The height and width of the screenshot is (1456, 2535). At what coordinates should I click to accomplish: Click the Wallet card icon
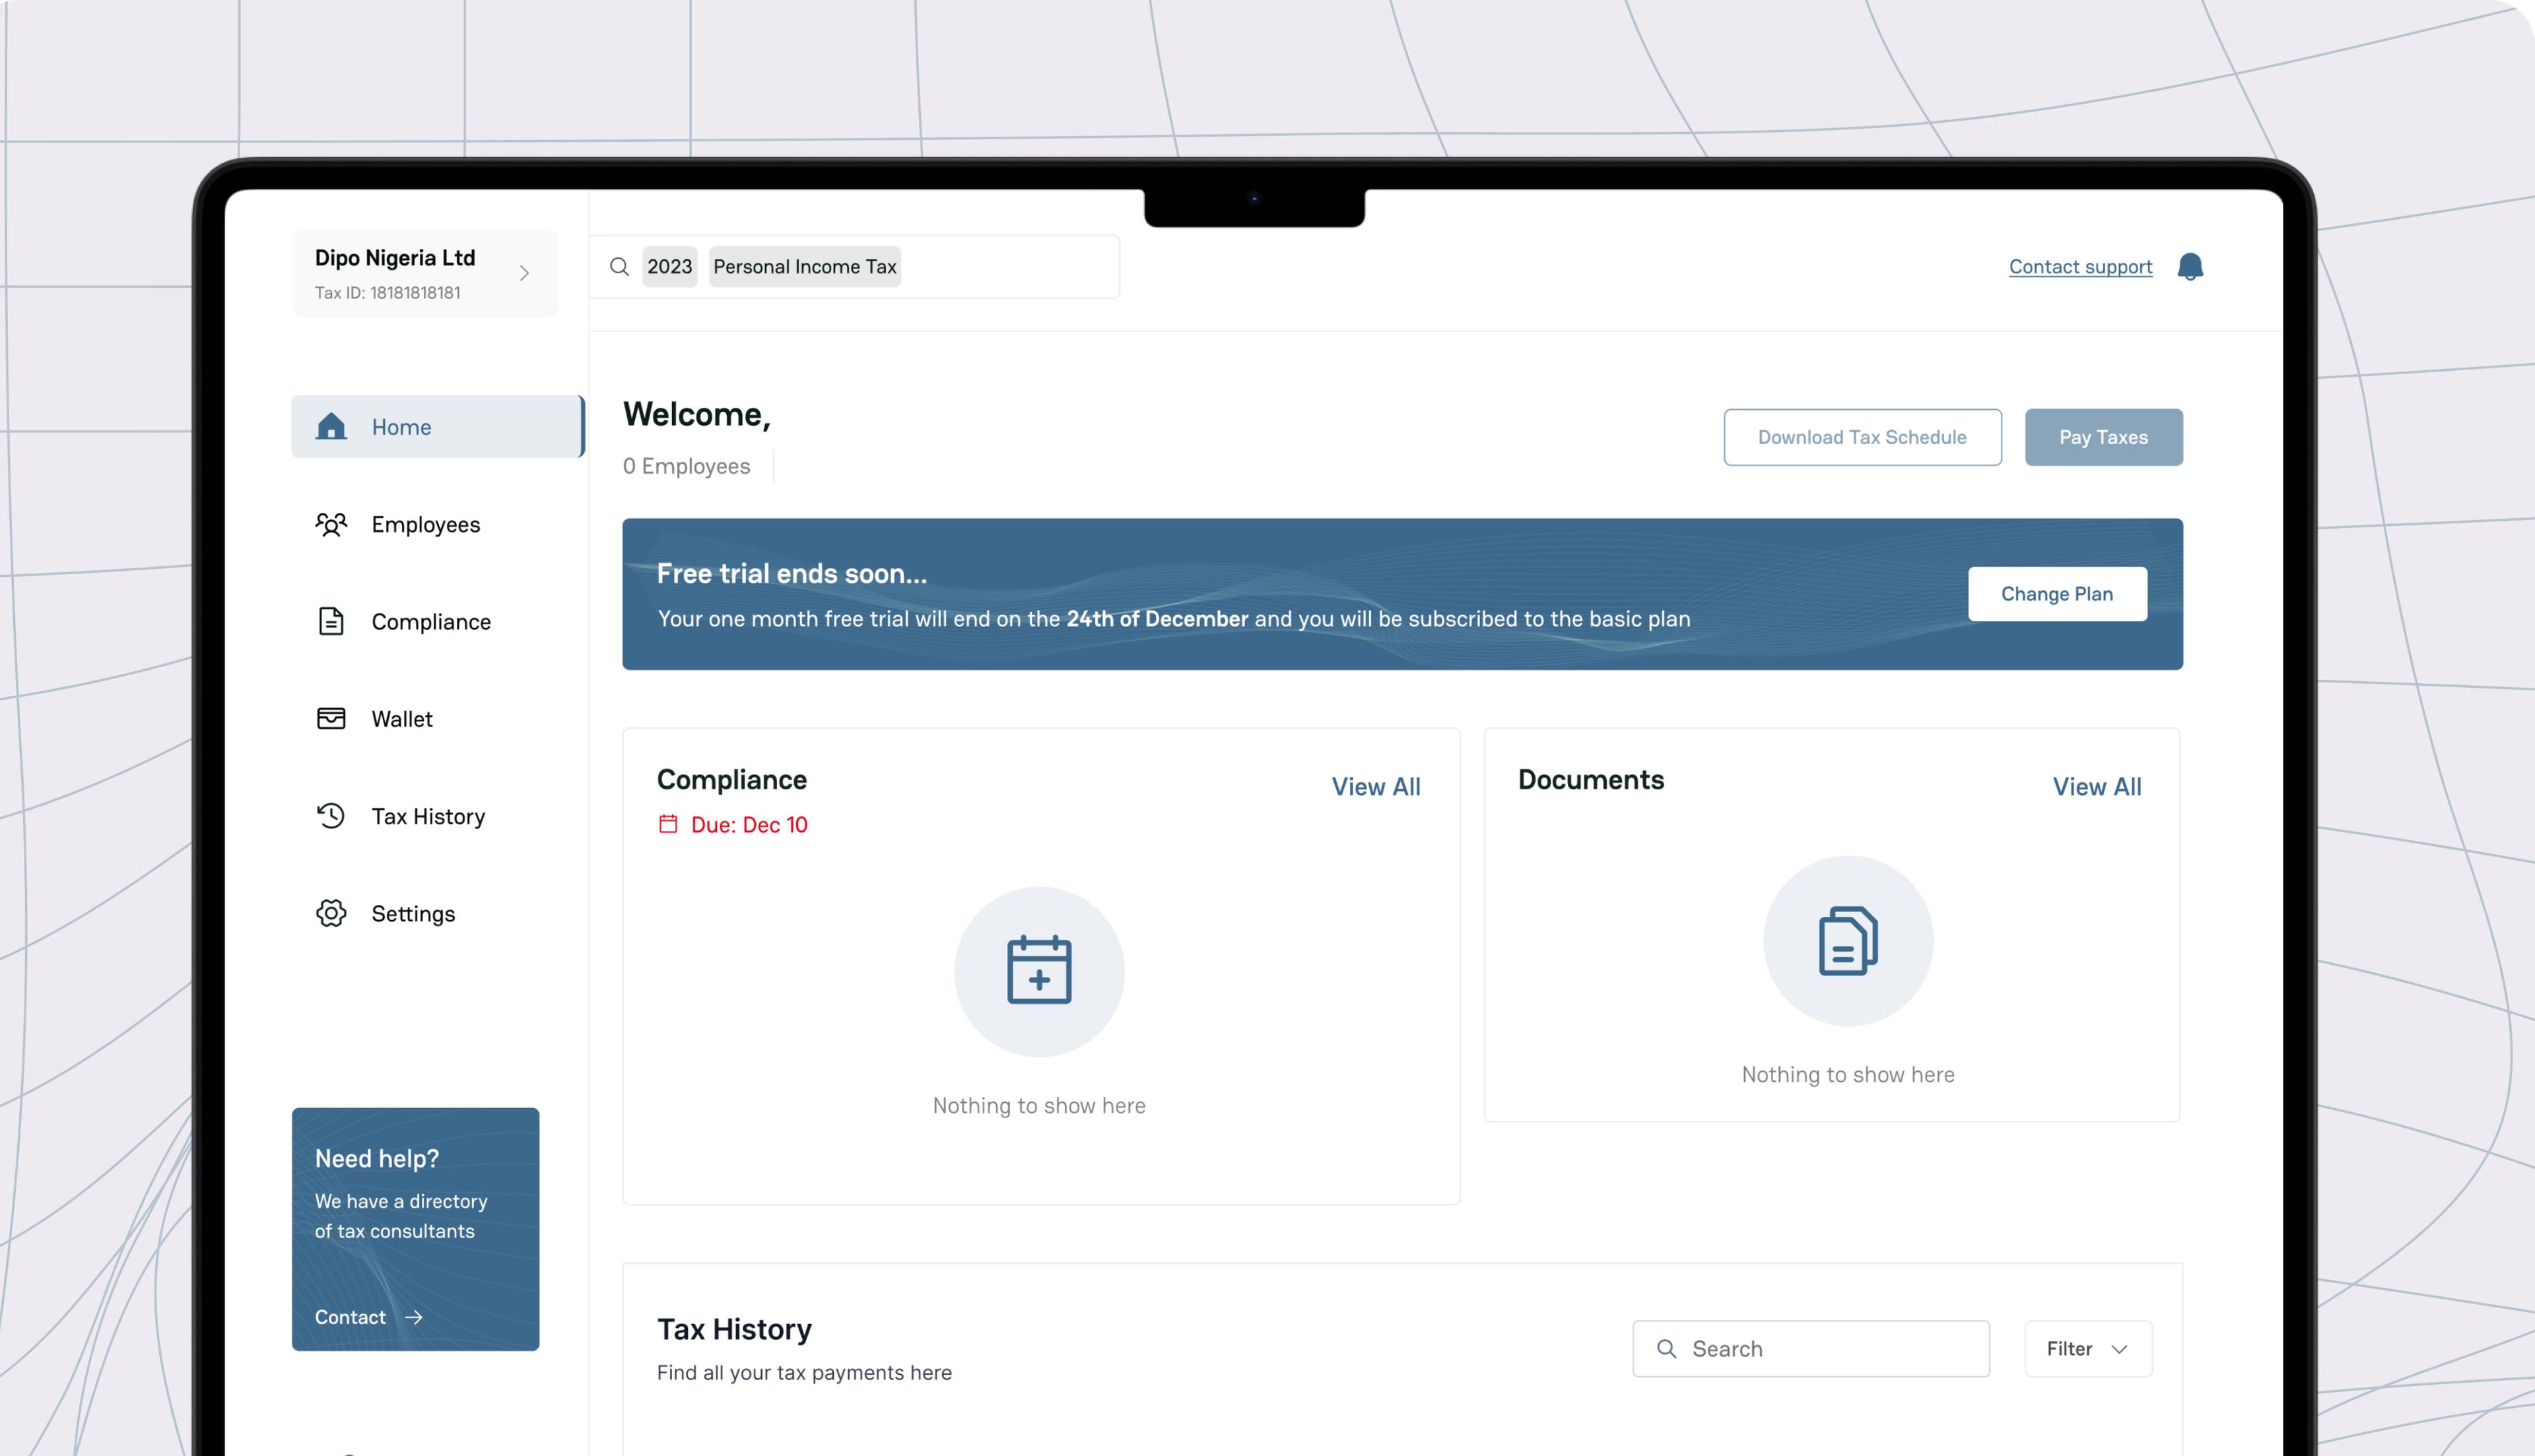[x=331, y=718]
